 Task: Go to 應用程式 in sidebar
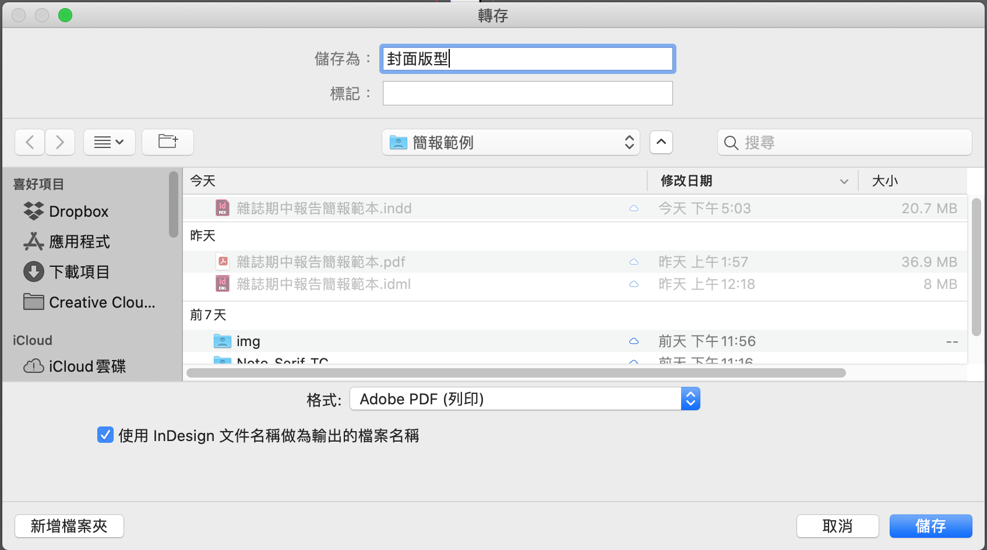point(79,242)
